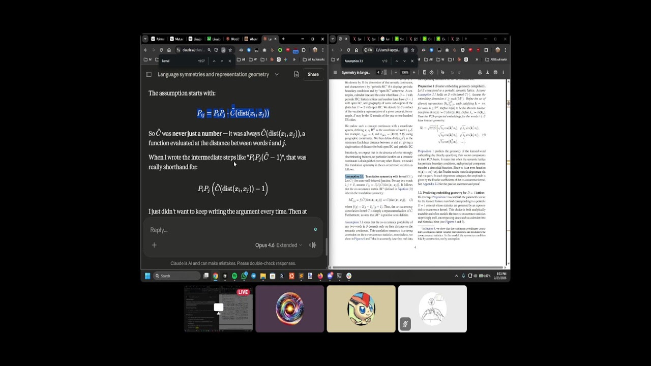
Task: Open the document artifact icon beside Share
Action: [297, 74]
